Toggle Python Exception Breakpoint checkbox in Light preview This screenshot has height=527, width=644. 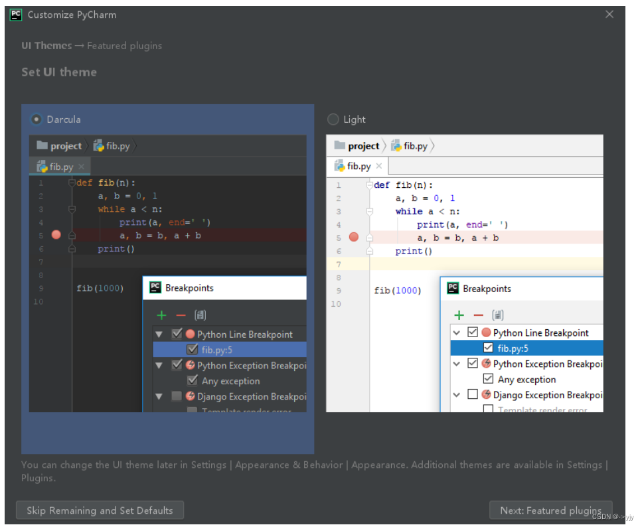coord(473,363)
